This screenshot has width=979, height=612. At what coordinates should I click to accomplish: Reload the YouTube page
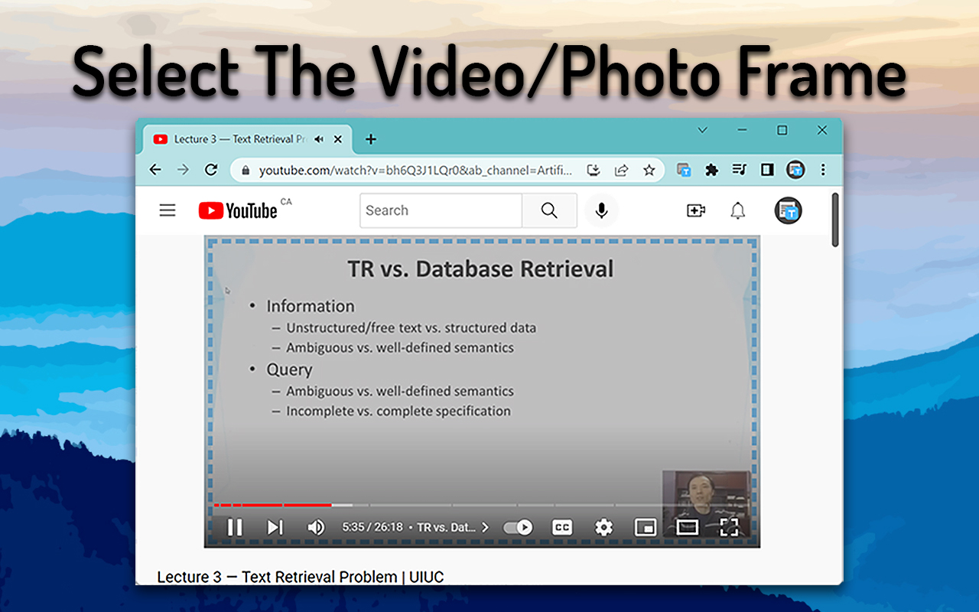(211, 170)
